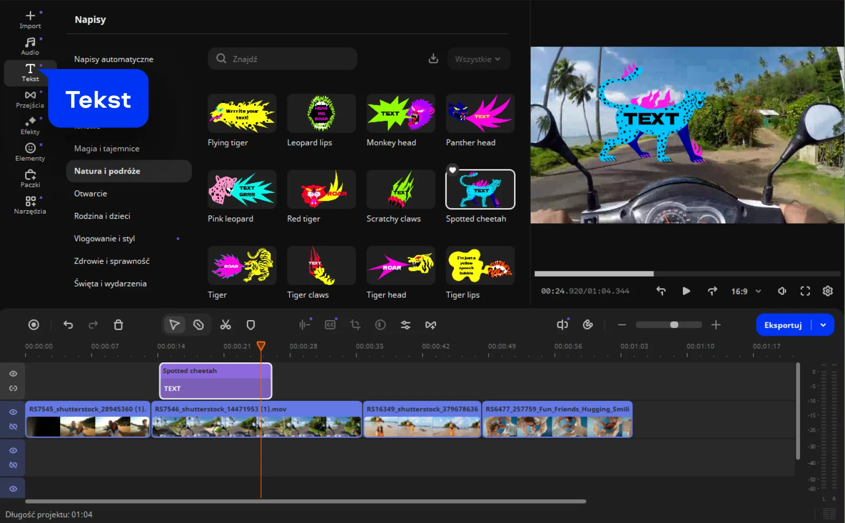Image resolution: width=845 pixels, height=523 pixels.
Task: Click the Eksportuj button
Action: pyautogui.click(x=783, y=325)
